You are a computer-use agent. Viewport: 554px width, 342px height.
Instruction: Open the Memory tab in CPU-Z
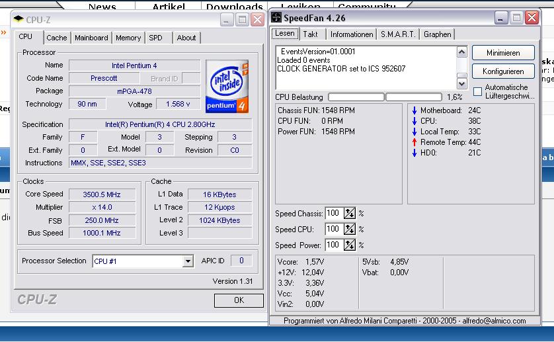pyautogui.click(x=128, y=38)
